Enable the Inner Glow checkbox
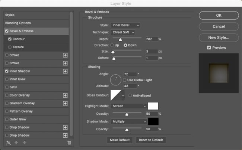The width and height of the screenshot is (242, 150). [x=7, y=79]
